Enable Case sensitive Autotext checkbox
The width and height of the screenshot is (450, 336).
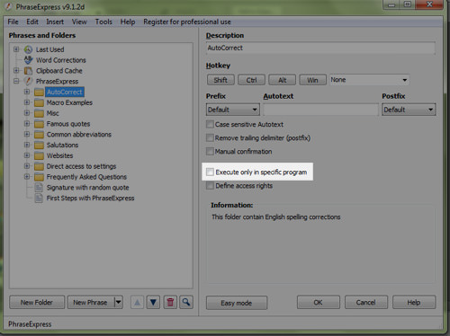210,124
